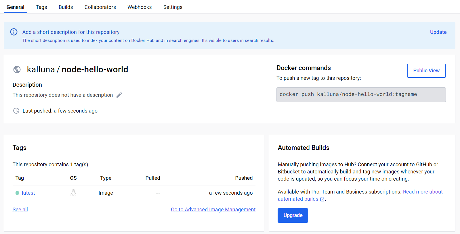Click the Tag column header
Screen dimensions: 460x234
20,178
